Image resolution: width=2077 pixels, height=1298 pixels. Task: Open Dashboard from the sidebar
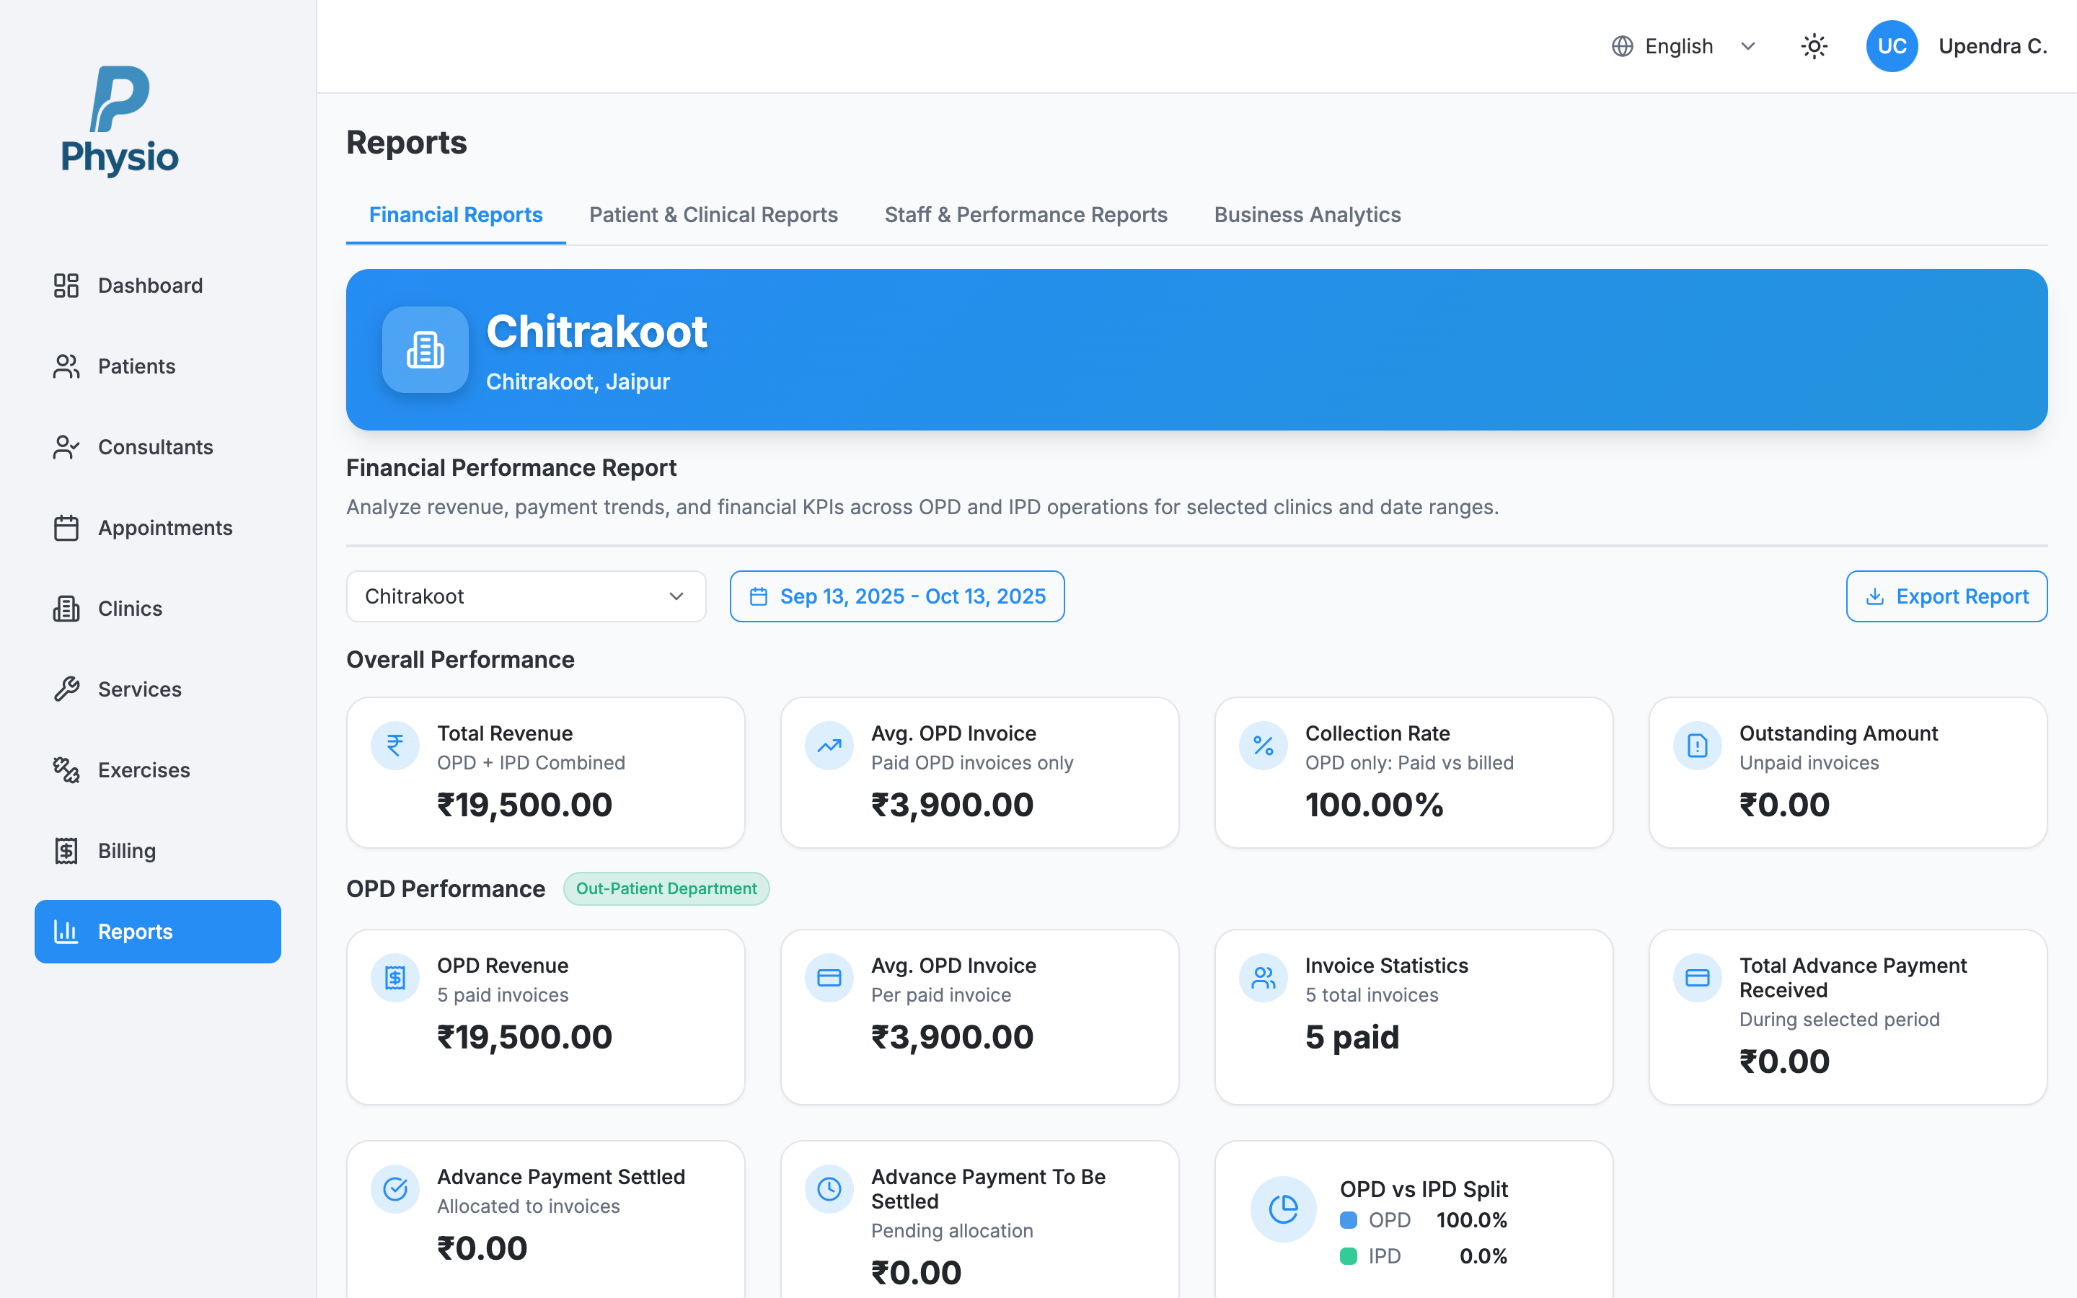click(149, 285)
